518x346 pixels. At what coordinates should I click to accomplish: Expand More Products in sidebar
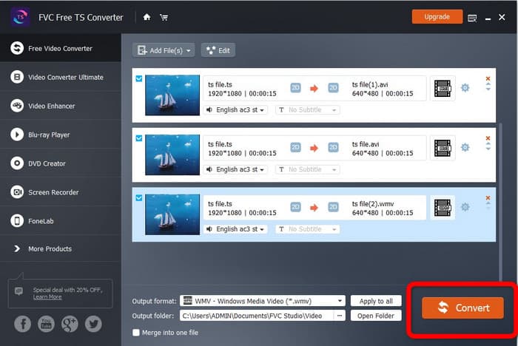coord(61,248)
